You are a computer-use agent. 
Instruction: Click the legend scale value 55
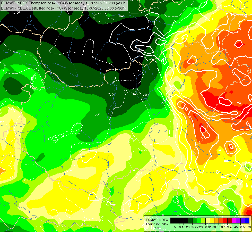[245, 227]
